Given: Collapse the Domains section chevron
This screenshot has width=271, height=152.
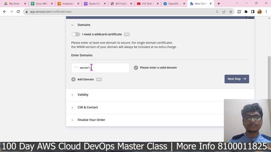Looking at the screenshot, I should coord(72,25).
